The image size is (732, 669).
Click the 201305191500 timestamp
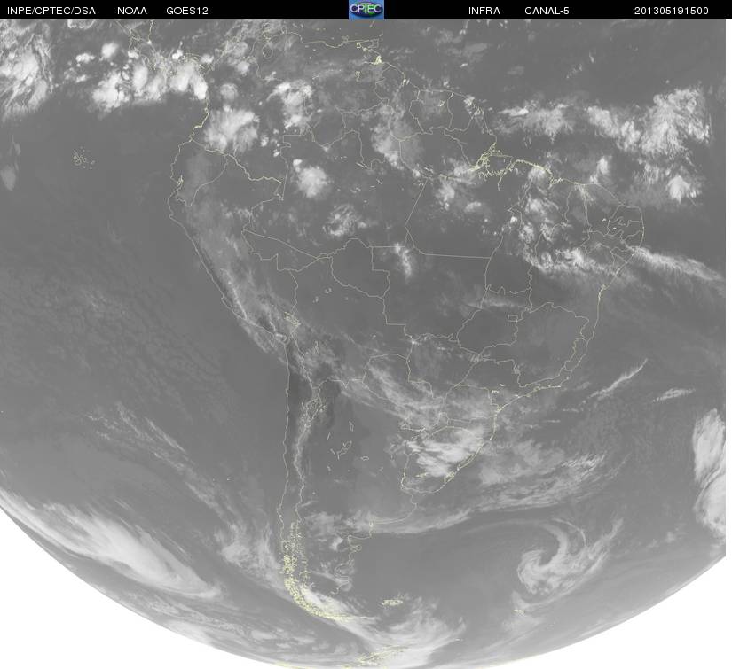point(672,11)
